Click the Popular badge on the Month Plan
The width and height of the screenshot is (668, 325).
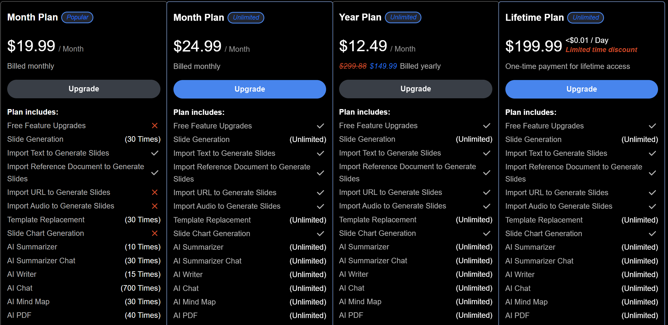point(77,17)
